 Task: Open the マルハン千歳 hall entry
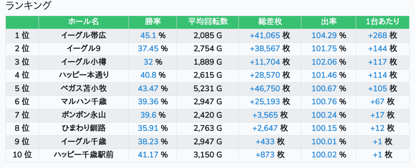(x=84, y=101)
